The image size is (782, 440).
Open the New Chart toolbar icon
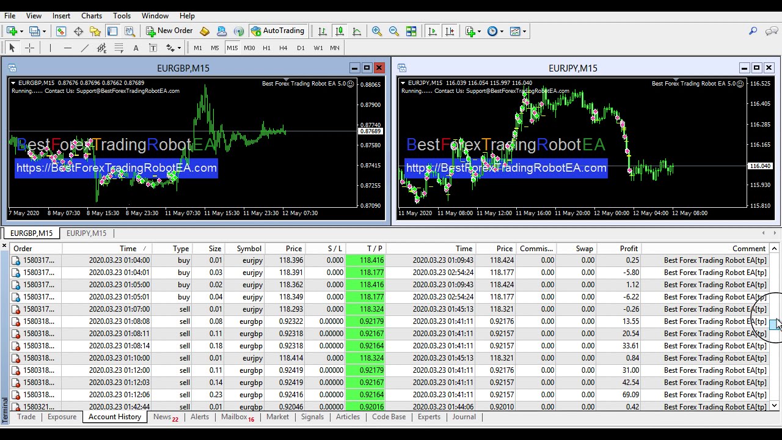12,31
